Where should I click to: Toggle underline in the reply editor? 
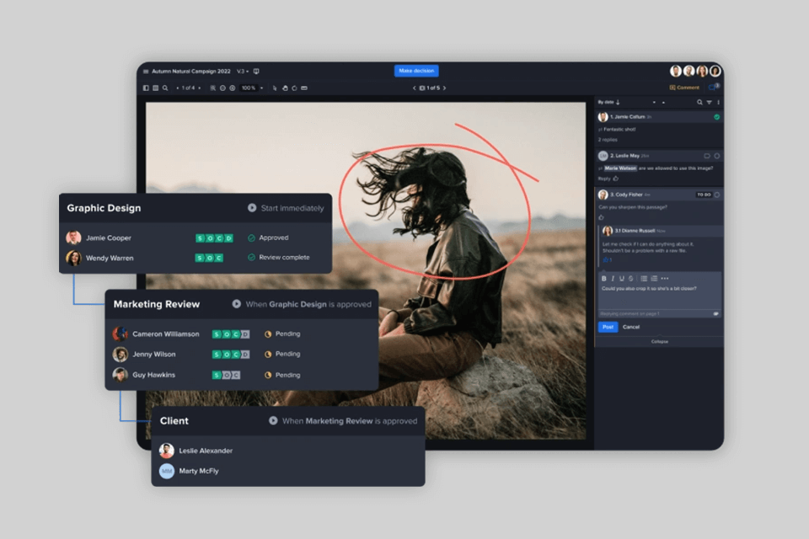coord(621,279)
